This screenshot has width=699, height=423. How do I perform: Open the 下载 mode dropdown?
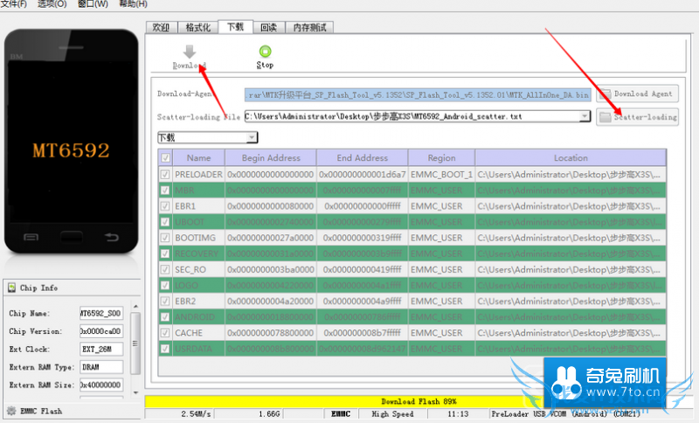252,137
